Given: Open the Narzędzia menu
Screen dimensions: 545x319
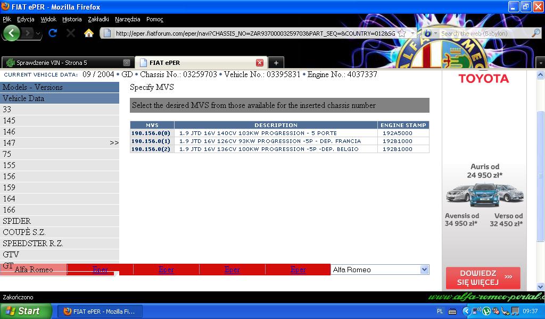Looking at the screenshot, I should (x=128, y=19).
